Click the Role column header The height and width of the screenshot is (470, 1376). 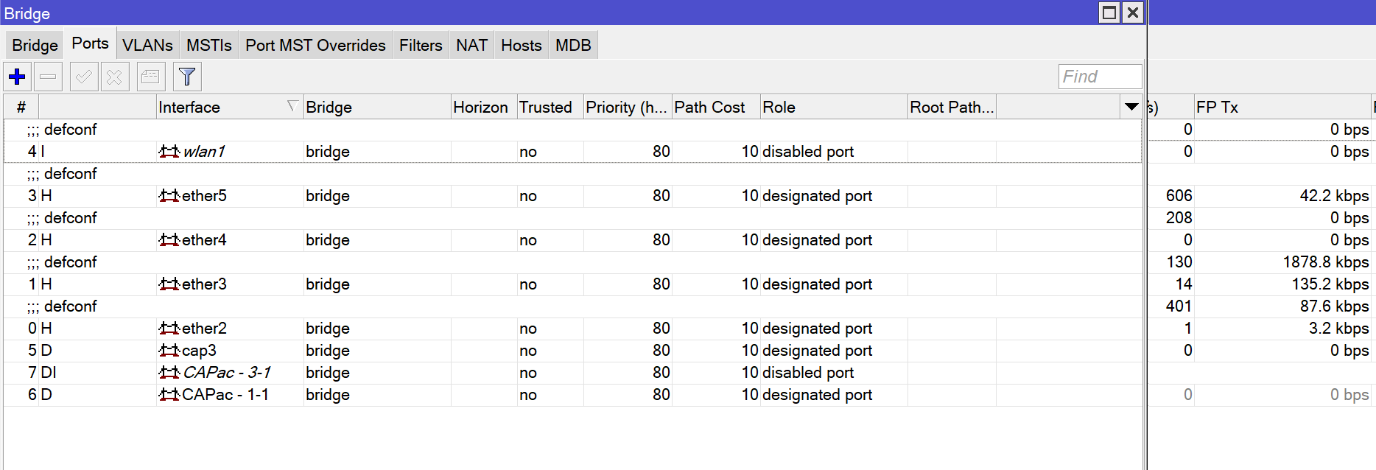tap(832, 107)
